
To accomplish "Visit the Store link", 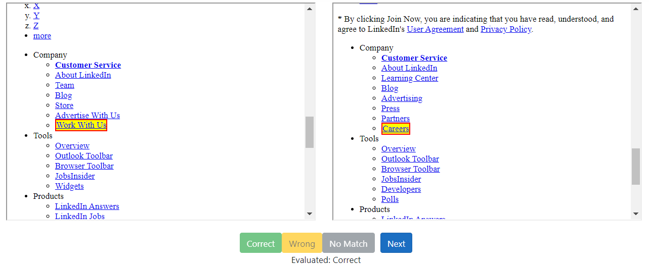I will pyautogui.click(x=64, y=105).
